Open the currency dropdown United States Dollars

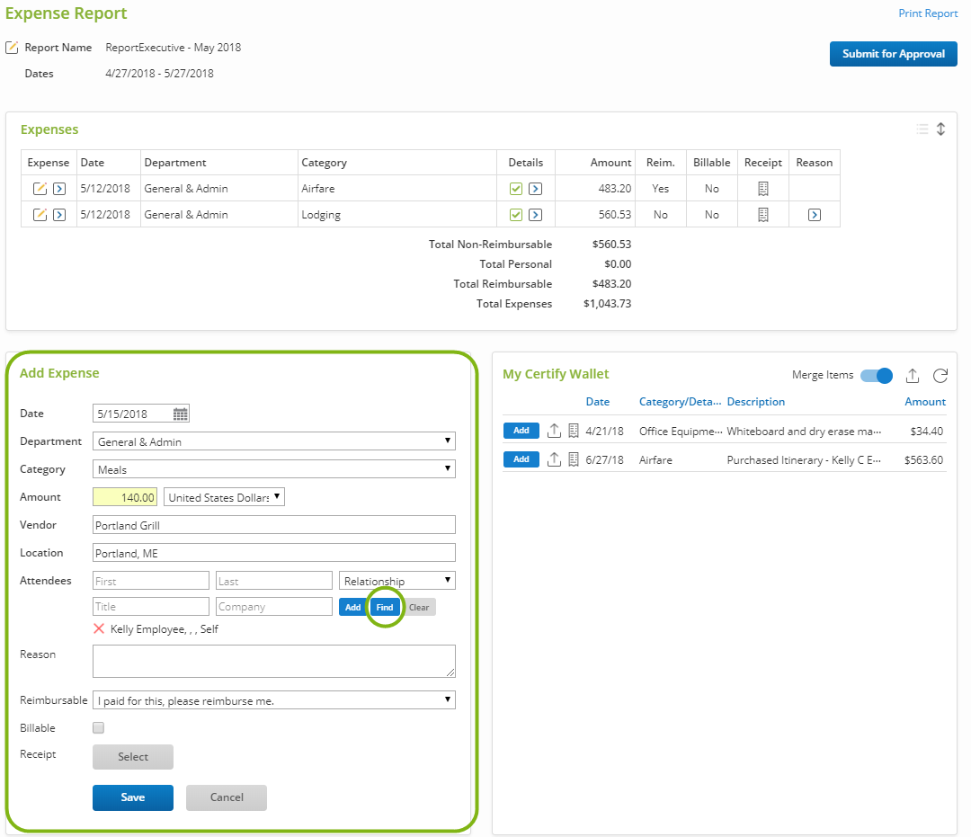(x=224, y=496)
